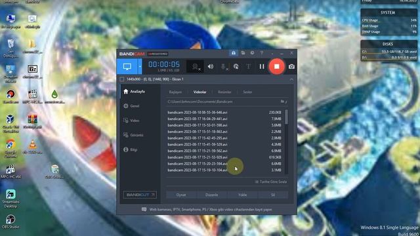The width and height of the screenshot is (420, 236).
Task: Open the 7z archive desktop icon
Action: pyautogui.click(x=32, y=71)
